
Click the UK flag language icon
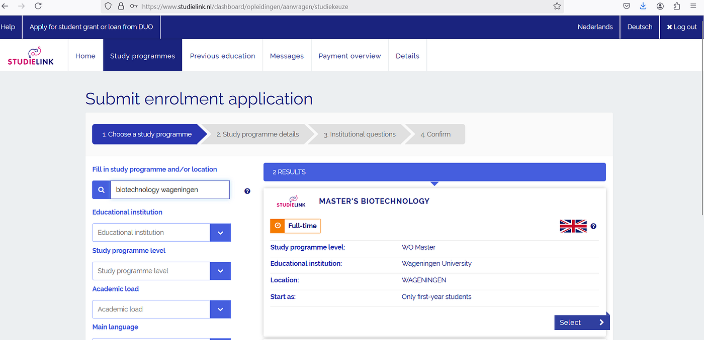pyautogui.click(x=573, y=226)
